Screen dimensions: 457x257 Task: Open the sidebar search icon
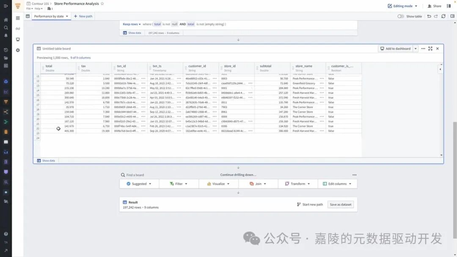tap(6, 27)
